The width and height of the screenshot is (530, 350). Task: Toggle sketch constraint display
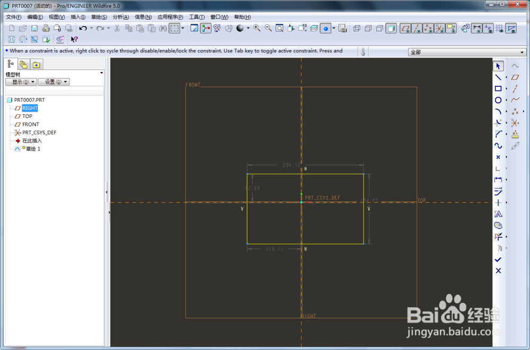(x=488, y=29)
